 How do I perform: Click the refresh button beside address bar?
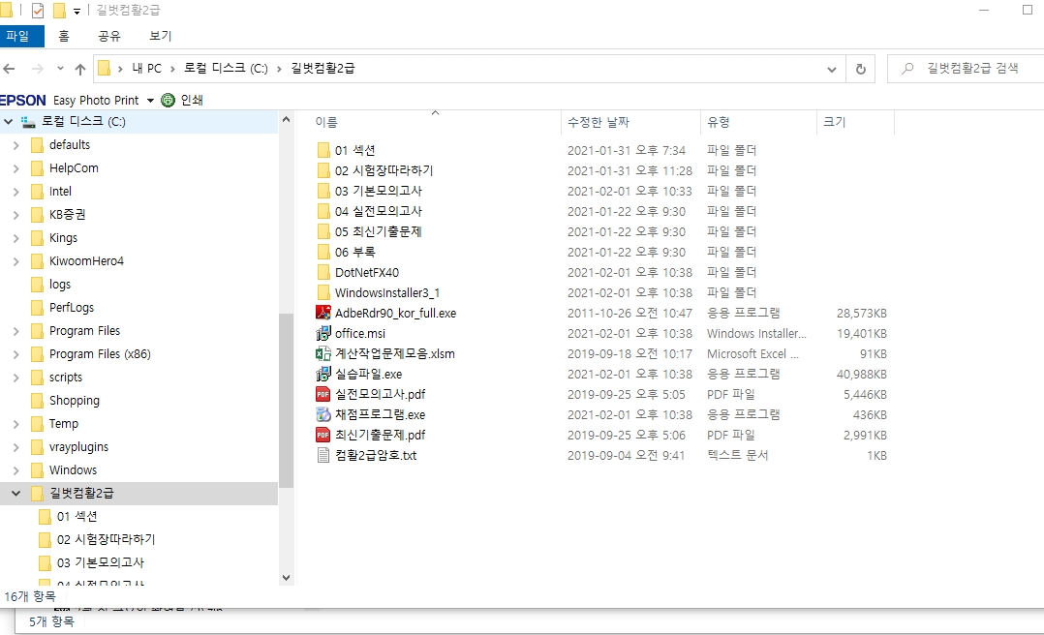tap(859, 69)
